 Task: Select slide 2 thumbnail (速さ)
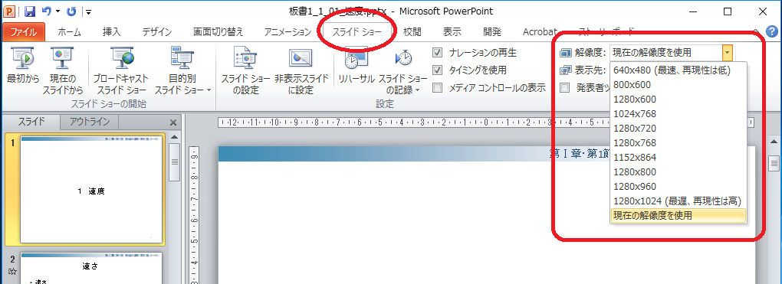pos(92,268)
